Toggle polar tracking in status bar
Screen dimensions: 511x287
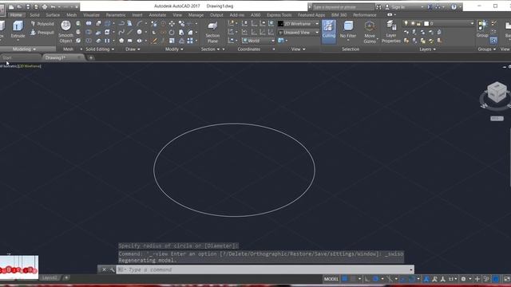pyautogui.click(x=375, y=279)
